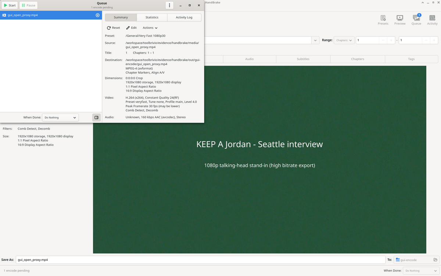This screenshot has height=276, width=441.
Task: Open the Presets panel in HandBrake
Action: [383, 20]
